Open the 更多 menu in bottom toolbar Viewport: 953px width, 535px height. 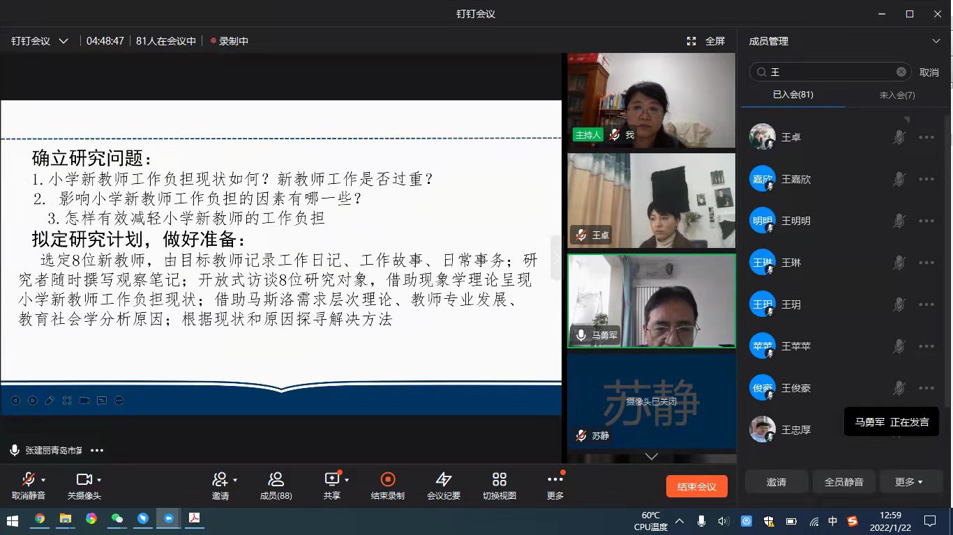[555, 480]
